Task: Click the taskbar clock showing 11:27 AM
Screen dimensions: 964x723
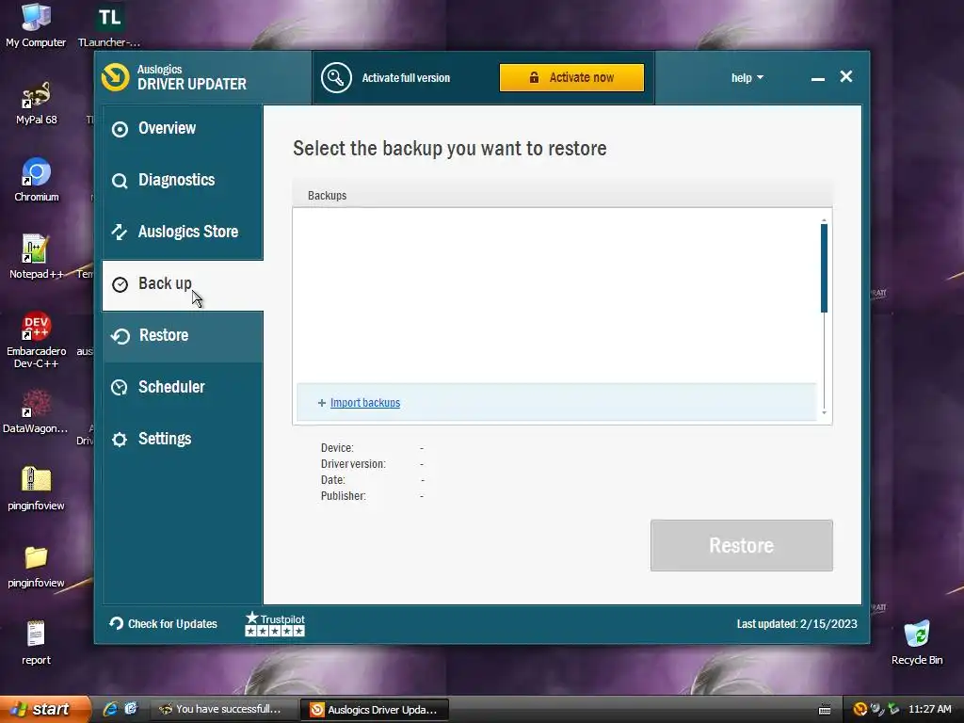Action: tap(929, 709)
